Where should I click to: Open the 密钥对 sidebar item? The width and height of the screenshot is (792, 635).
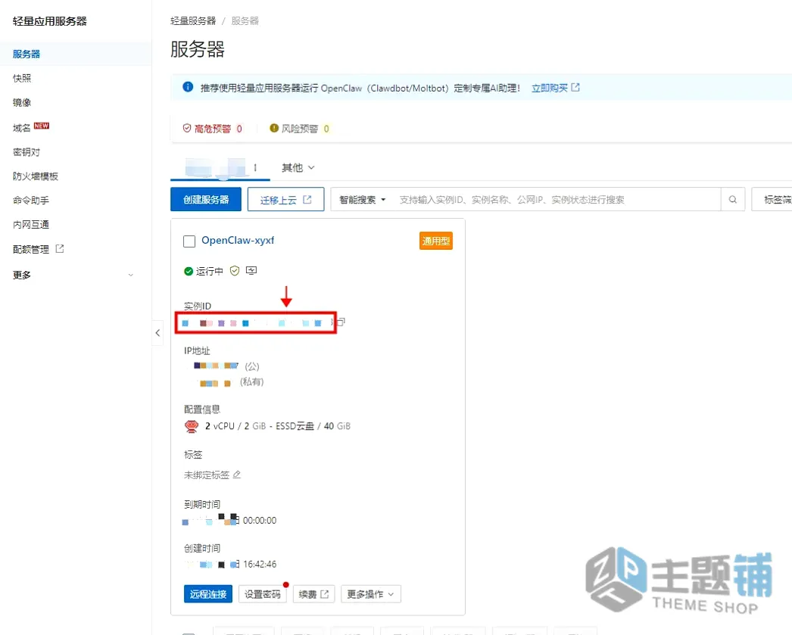(27, 152)
